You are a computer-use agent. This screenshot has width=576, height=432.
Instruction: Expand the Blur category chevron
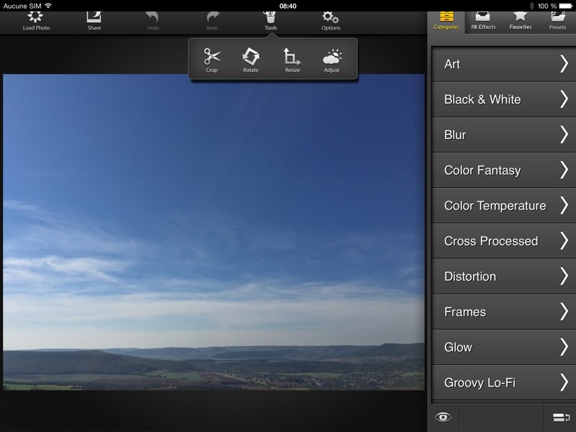point(564,135)
